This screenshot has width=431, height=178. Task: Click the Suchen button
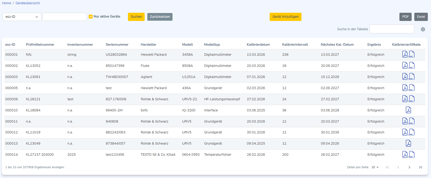[136, 17]
